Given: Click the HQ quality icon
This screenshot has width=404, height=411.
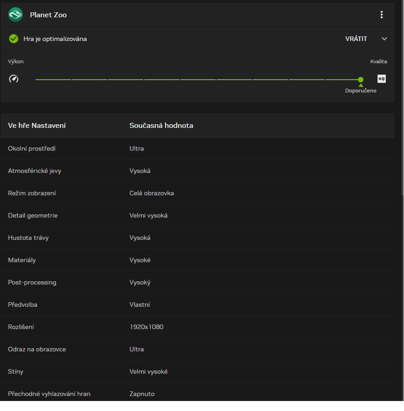Looking at the screenshot, I should tap(381, 79).
